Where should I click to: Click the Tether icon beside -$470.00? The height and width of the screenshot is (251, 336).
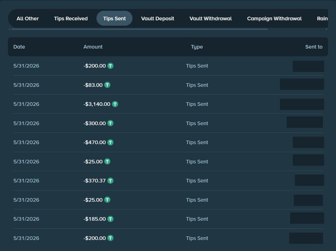click(111, 142)
